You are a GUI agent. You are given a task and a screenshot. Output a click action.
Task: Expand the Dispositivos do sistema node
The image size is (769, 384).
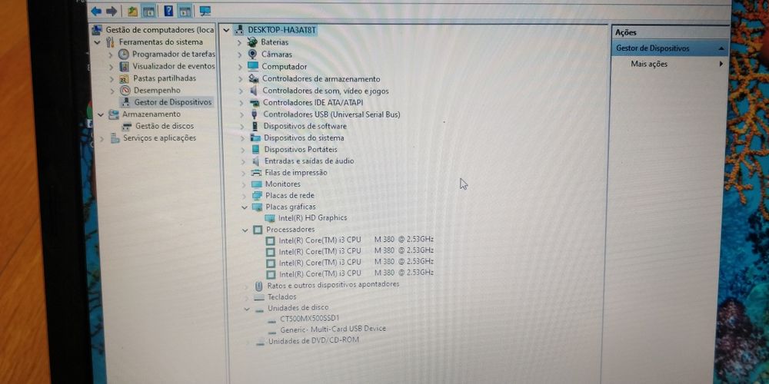coord(241,138)
